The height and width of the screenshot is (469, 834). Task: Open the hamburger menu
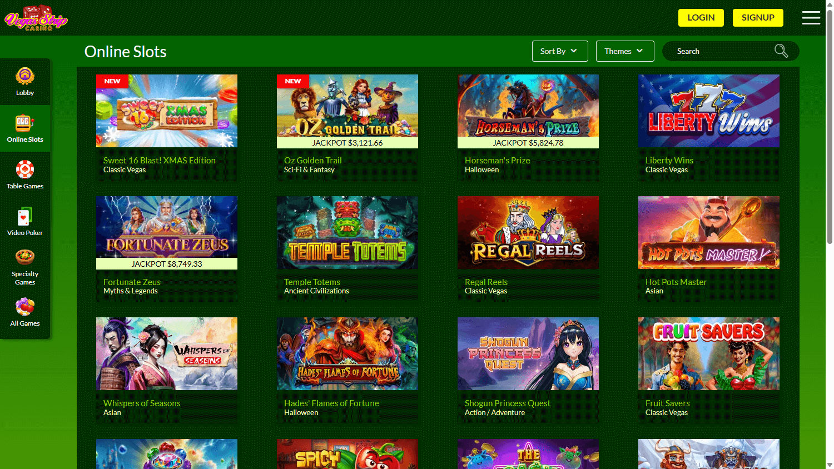coord(811,17)
